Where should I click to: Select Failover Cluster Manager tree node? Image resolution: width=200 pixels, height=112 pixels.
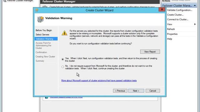coord(20,1)
